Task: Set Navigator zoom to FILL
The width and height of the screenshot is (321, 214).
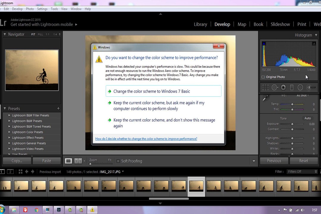Action: click(40, 34)
